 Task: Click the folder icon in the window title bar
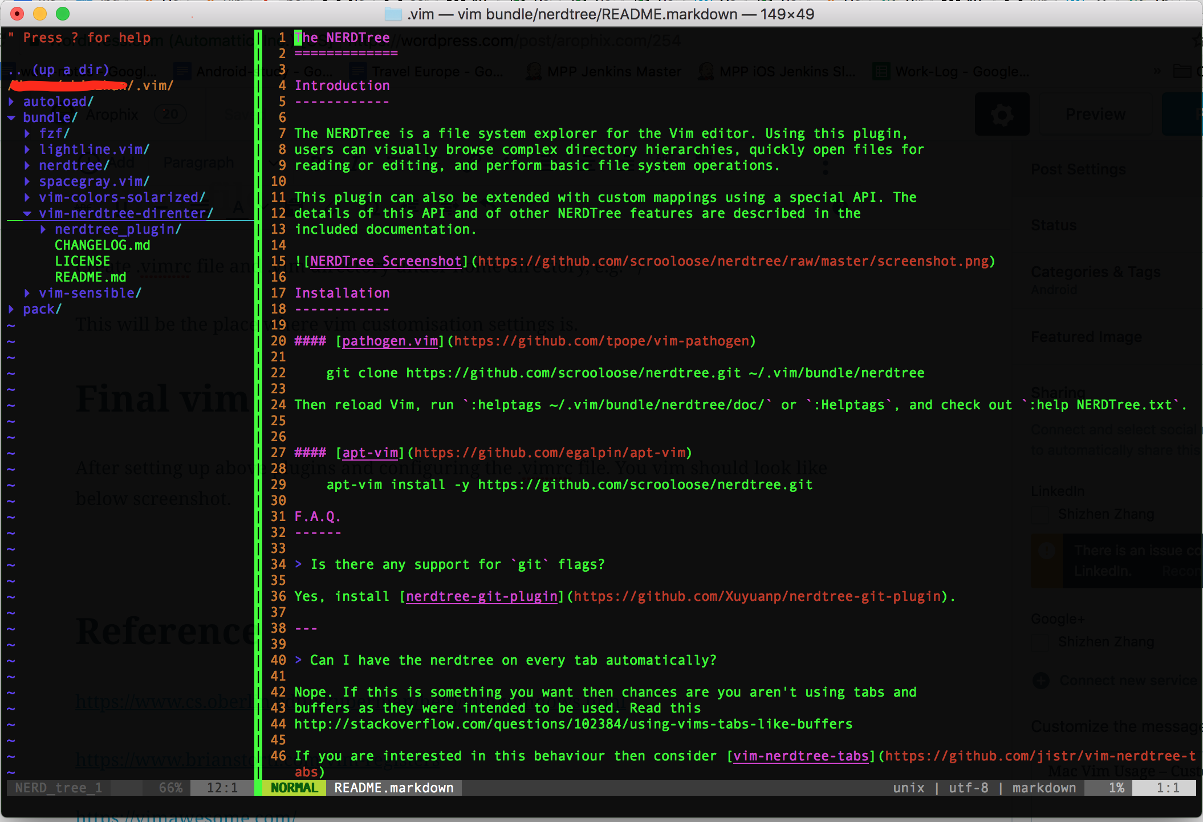394,14
